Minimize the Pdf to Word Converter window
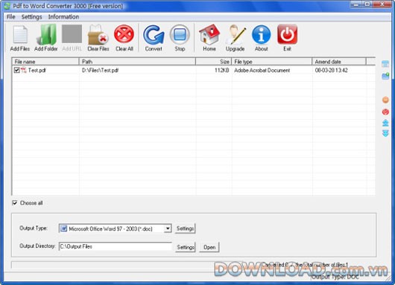395x285 pixels. click(356, 4)
